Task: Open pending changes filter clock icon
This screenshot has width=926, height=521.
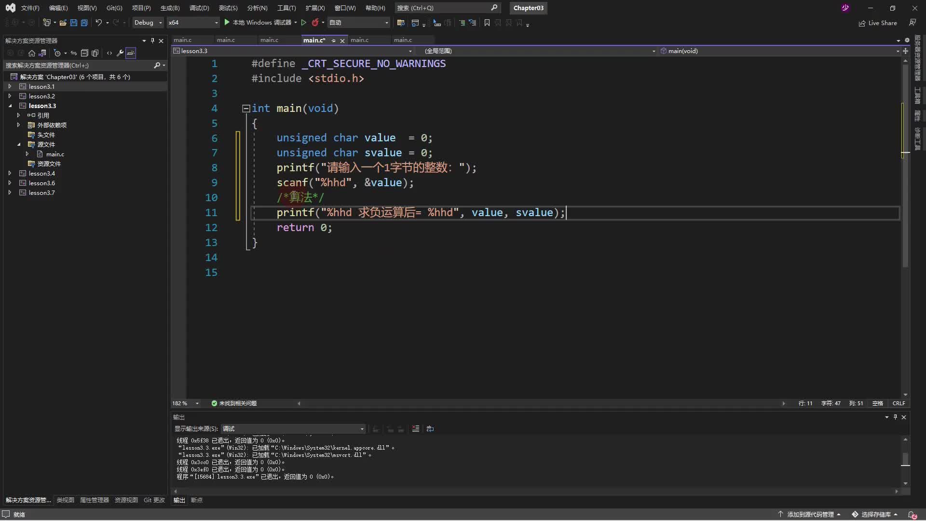Action: 57,53
